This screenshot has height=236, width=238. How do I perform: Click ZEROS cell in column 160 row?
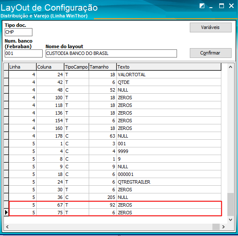tap(169, 128)
